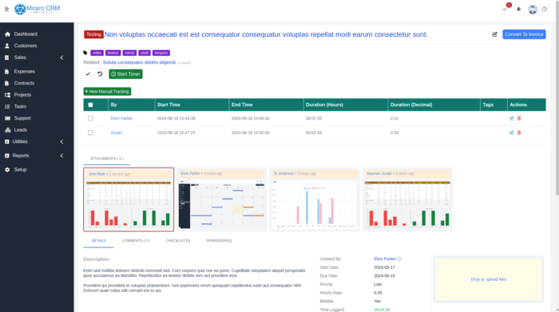Viewport: 559px width, 312px height.
Task: Edit Suzan's time entry
Action: click(512, 132)
